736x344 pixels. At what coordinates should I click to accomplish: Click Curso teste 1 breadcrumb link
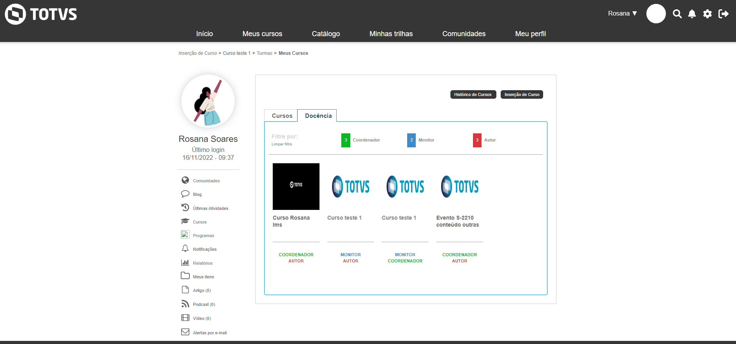[237, 53]
